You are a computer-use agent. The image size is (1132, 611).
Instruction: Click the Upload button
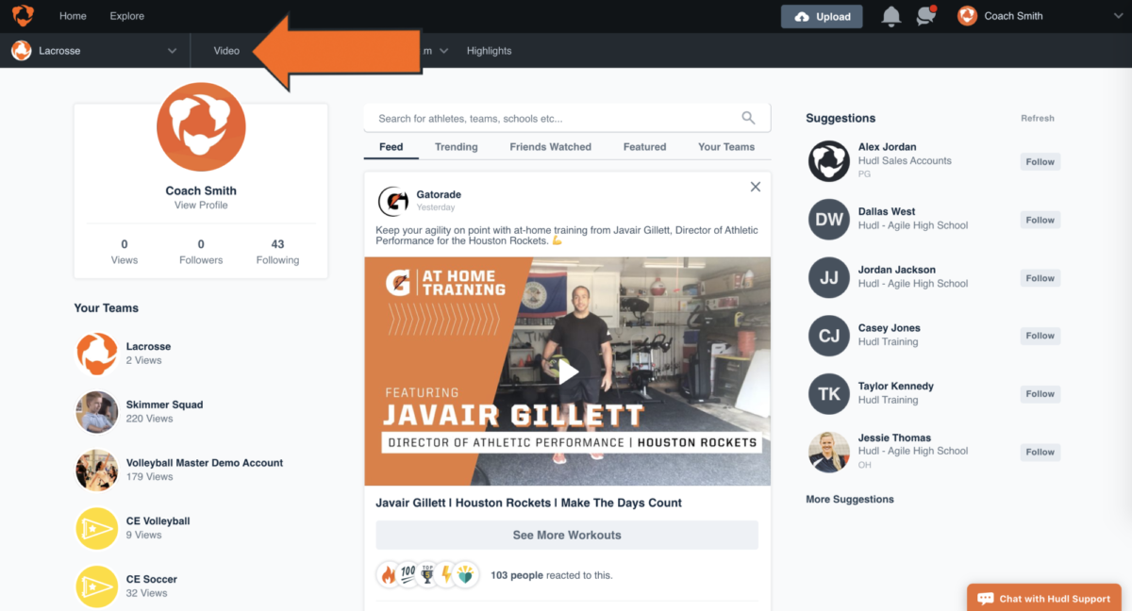pos(822,16)
